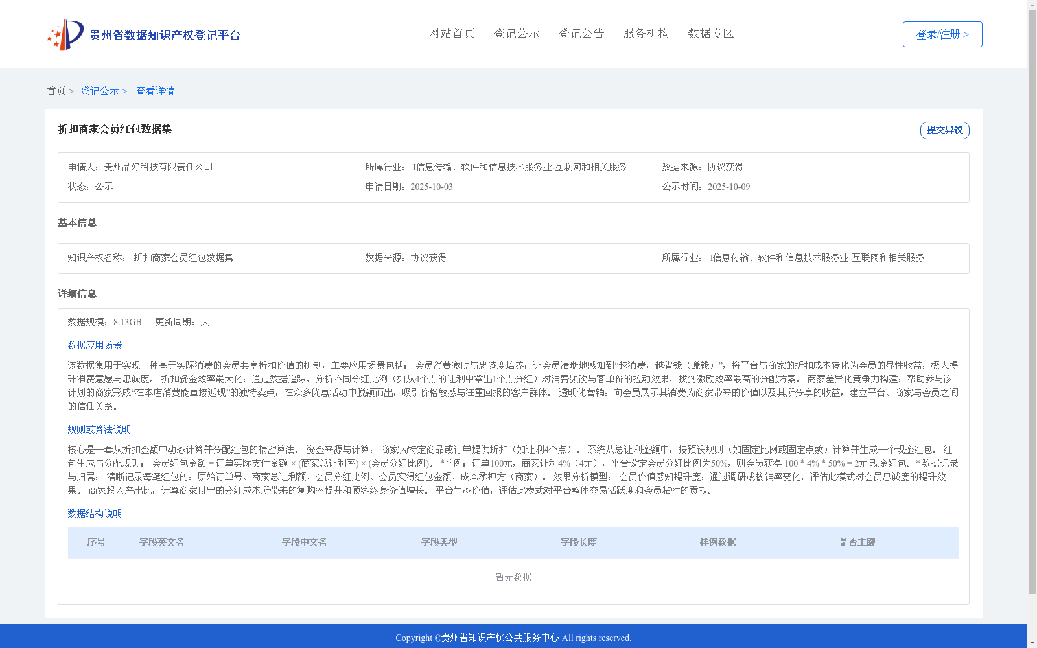Image resolution: width=1037 pixels, height=648 pixels.
Task: Click the 数据结构说明 heading
Action: point(95,514)
